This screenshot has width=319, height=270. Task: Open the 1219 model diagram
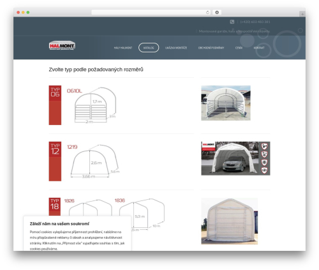click(x=94, y=161)
